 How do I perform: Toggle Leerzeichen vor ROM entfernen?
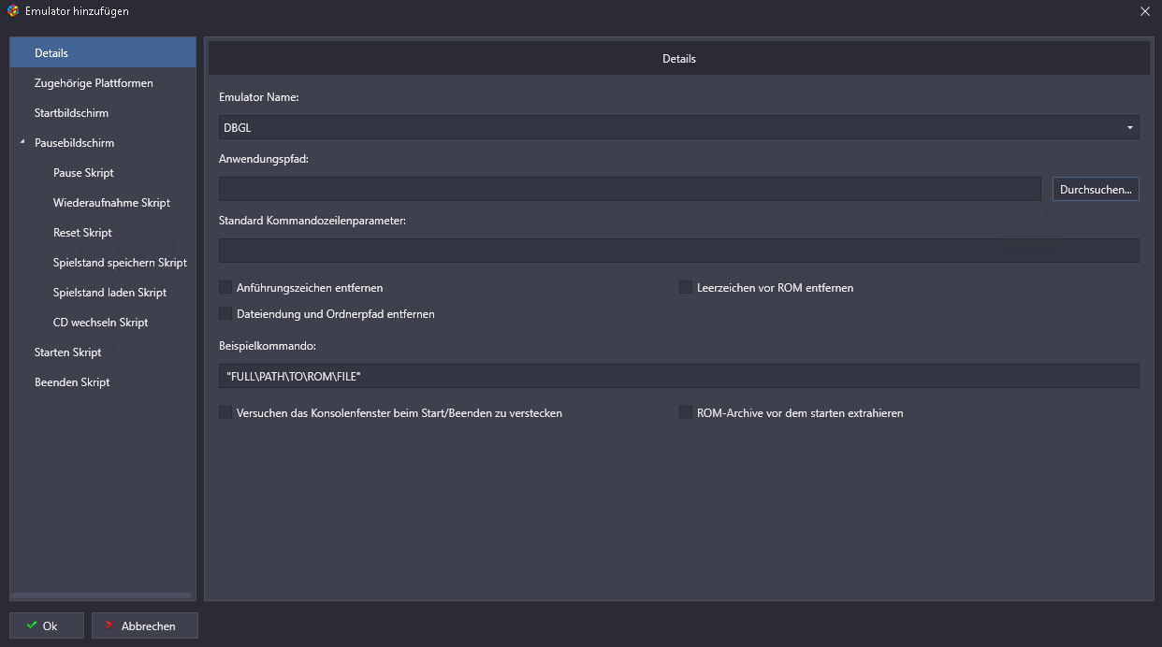pyautogui.click(x=686, y=287)
